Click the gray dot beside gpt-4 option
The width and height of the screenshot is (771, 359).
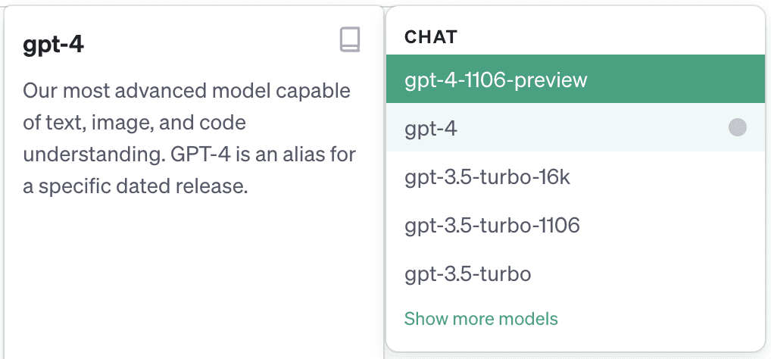pyautogui.click(x=737, y=128)
